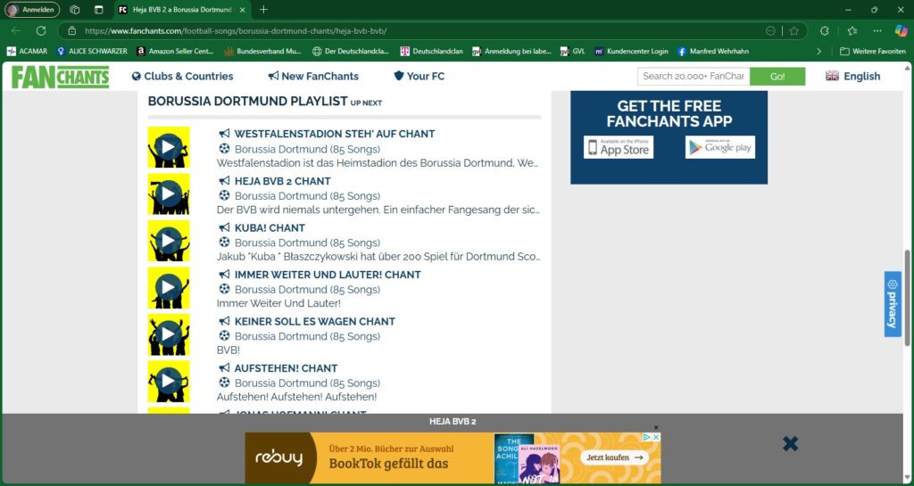Play the Kuba! chant thumbnail
The image size is (914, 486).
(x=169, y=241)
